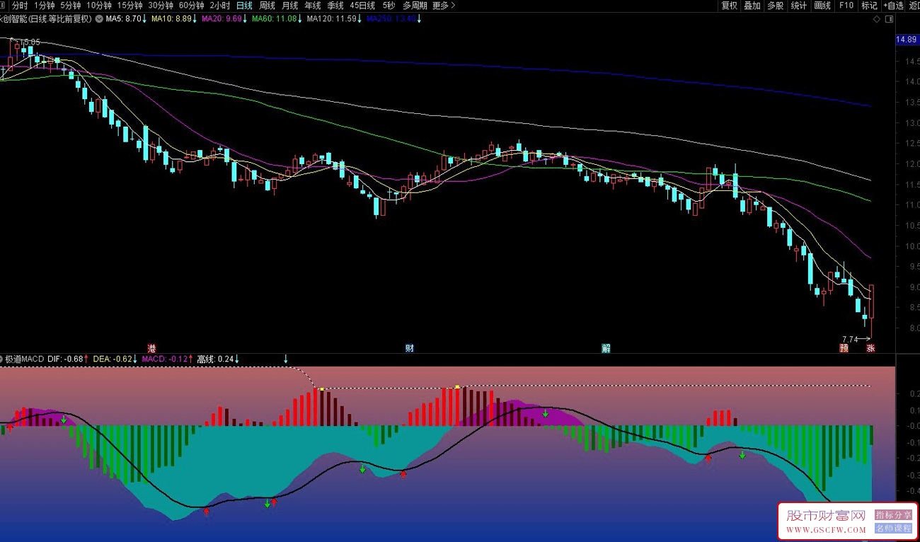
Task: Select the 5秒 period
Action: tap(389, 5)
